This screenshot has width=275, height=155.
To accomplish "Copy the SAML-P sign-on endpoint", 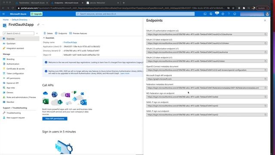I will tap(266, 106).
